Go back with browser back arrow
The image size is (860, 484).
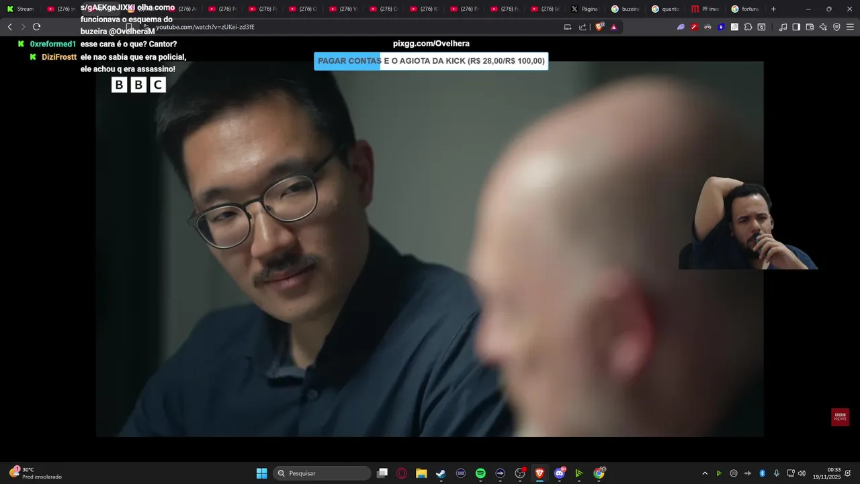tap(9, 27)
